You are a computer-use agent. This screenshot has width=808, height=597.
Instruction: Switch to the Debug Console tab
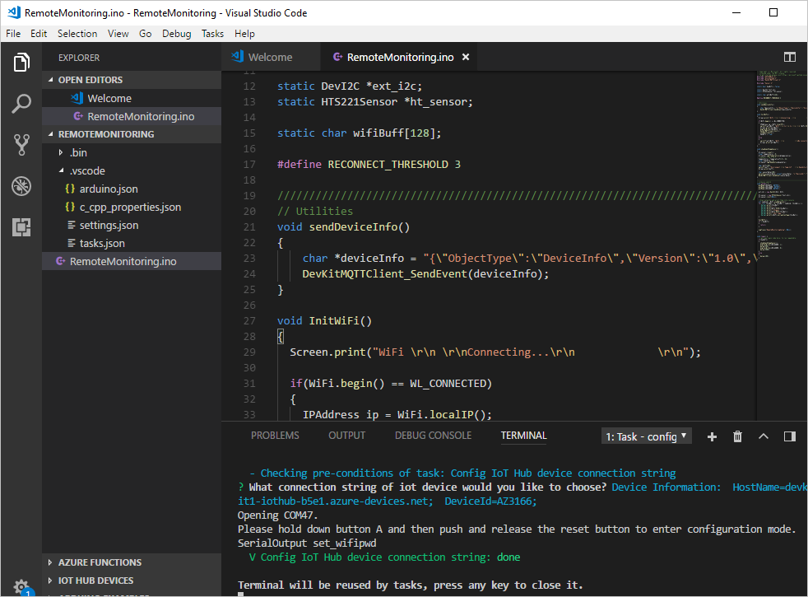click(433, 436)
